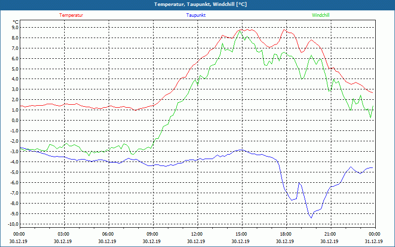Screen dimensions: 395x247
Task: Click the 6,0 y-axis label
Action: tap(15, 58)
